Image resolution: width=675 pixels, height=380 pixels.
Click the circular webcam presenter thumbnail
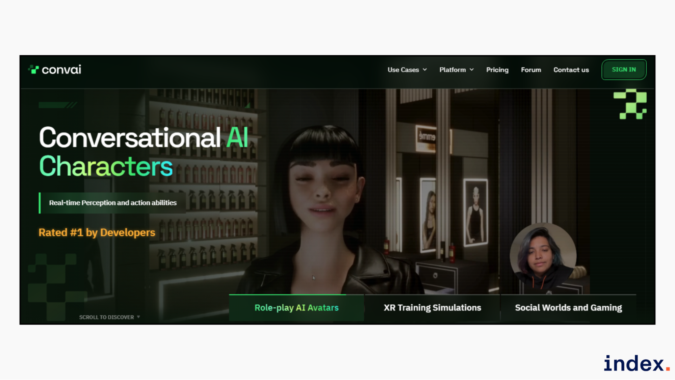[x=543, y=256]
